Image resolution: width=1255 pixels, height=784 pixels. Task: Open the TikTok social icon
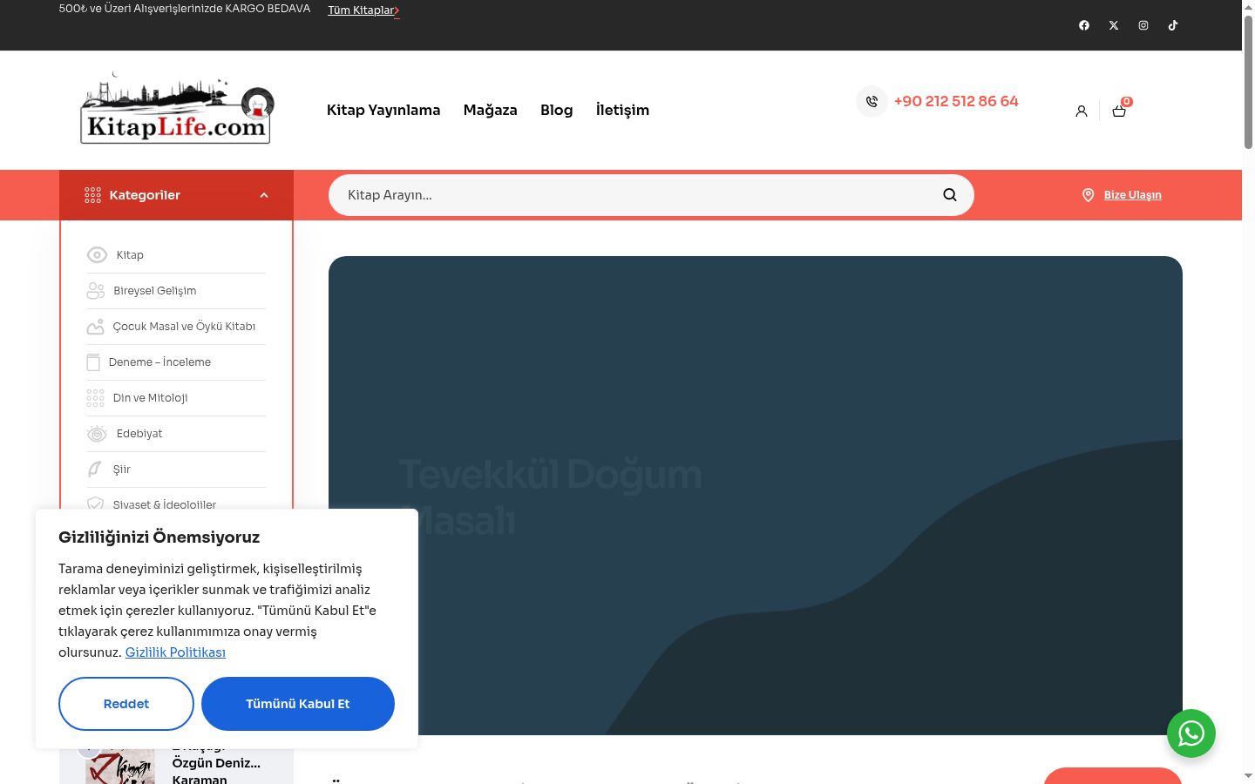tap(1173, 25)
